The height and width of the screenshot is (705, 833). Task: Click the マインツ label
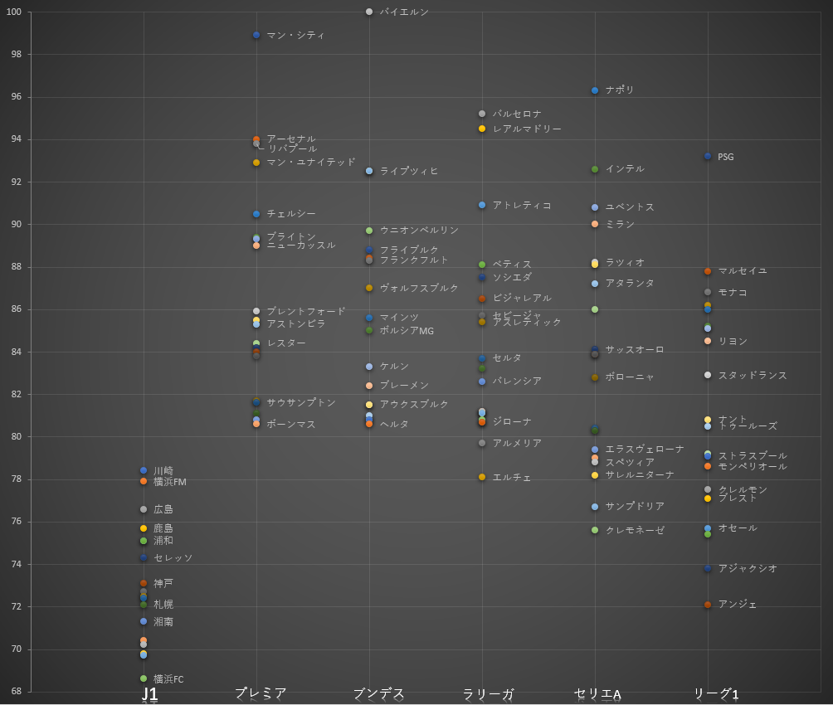(399, 318)
